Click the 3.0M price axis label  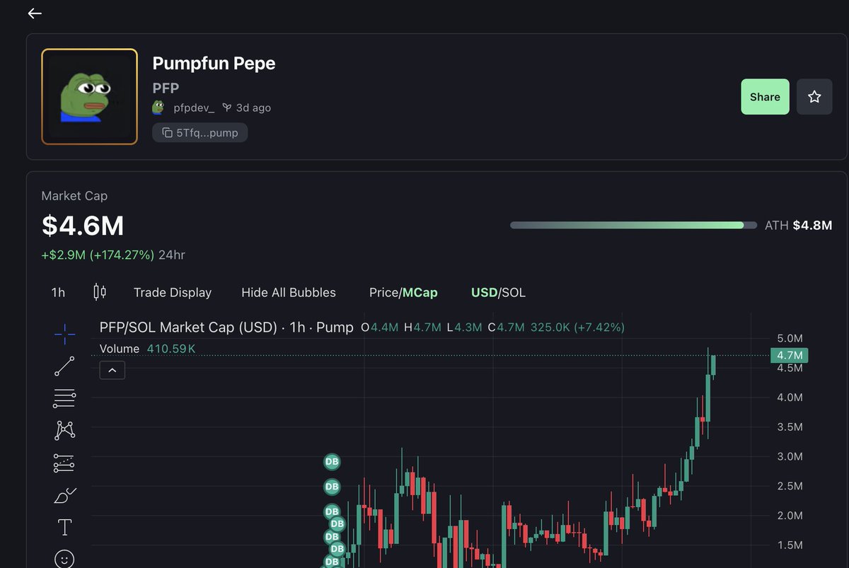tap(789, 456)
